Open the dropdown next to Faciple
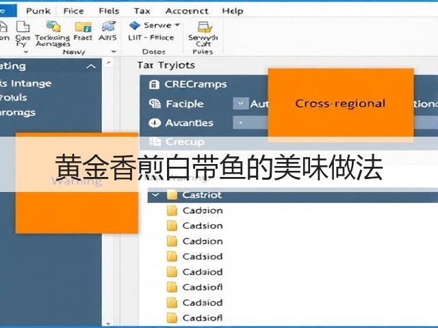This screenshot has height=328, width=438. point(240,104)
